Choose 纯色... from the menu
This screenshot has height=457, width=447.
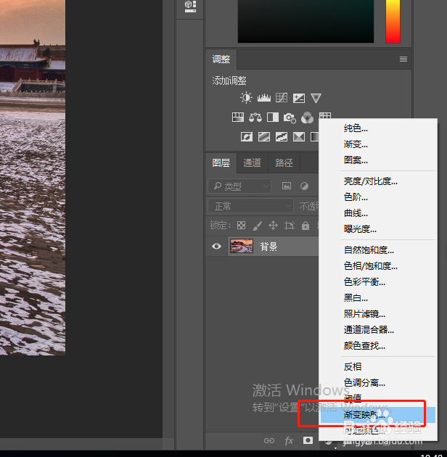tap(378, 128)
